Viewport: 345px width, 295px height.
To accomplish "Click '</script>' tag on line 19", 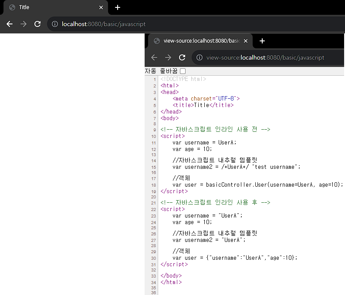I will pyautogui.click(x=174, y=191).
